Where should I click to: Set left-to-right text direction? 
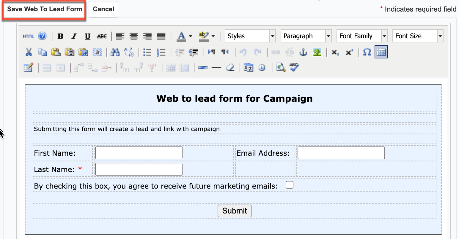pyautogui.click(x=211, y=52)
